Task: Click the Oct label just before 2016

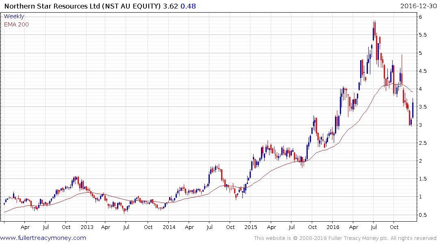Action: [313, 227]
